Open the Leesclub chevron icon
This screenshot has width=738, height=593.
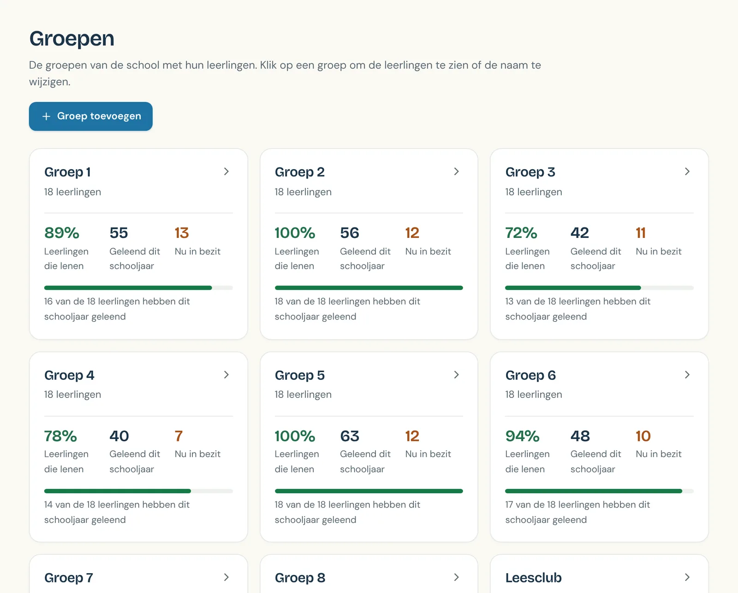click(687, 577)
